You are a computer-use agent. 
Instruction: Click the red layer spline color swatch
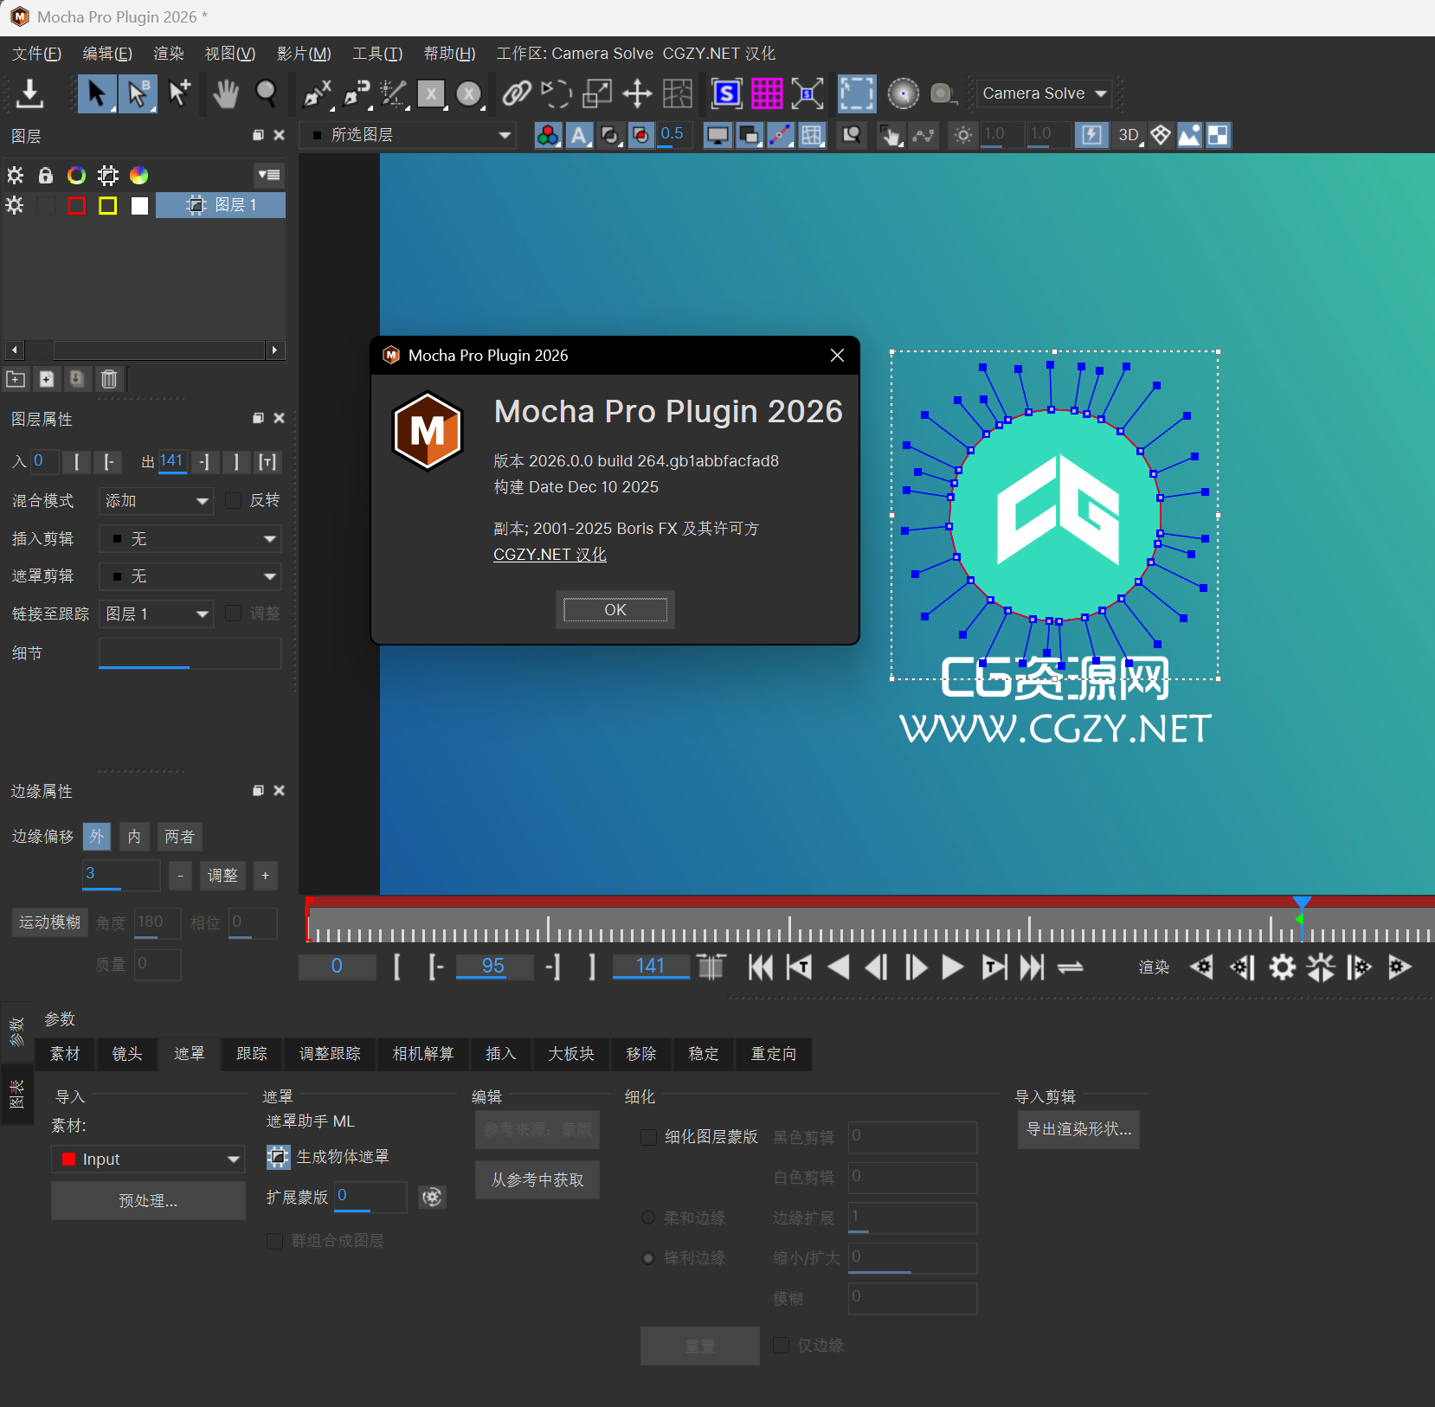(x=77, y=206)
